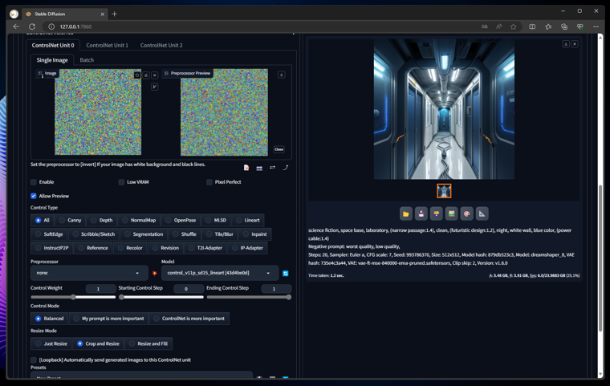Open browser read aloud icon
This screenshot has height=386, width=610.
point(498,26)
